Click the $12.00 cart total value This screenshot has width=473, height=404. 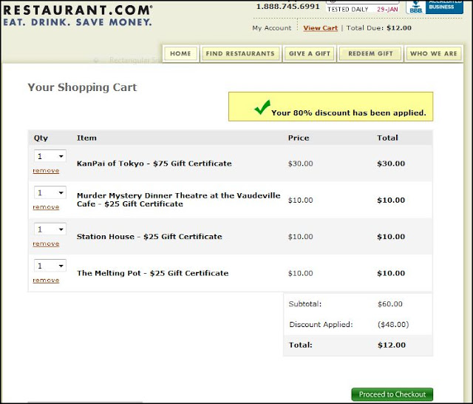coord(392,345)
